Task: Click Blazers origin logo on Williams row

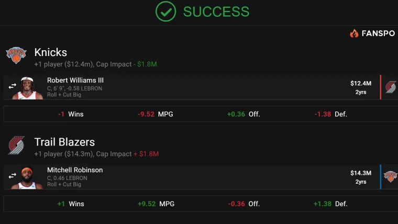Action: pyautogui.click(x=391, y=87)
